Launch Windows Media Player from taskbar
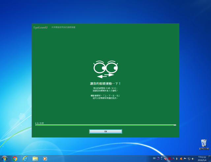 coord(45,159)
